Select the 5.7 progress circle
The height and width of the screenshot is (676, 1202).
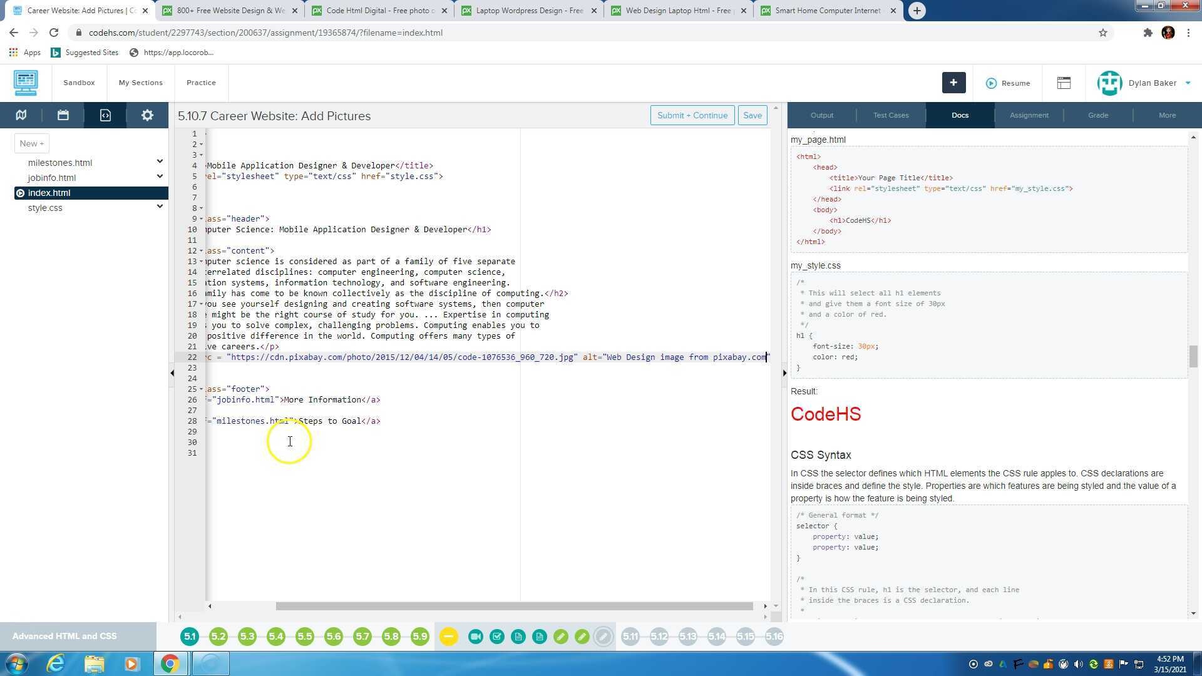click(x=362, y=636)
